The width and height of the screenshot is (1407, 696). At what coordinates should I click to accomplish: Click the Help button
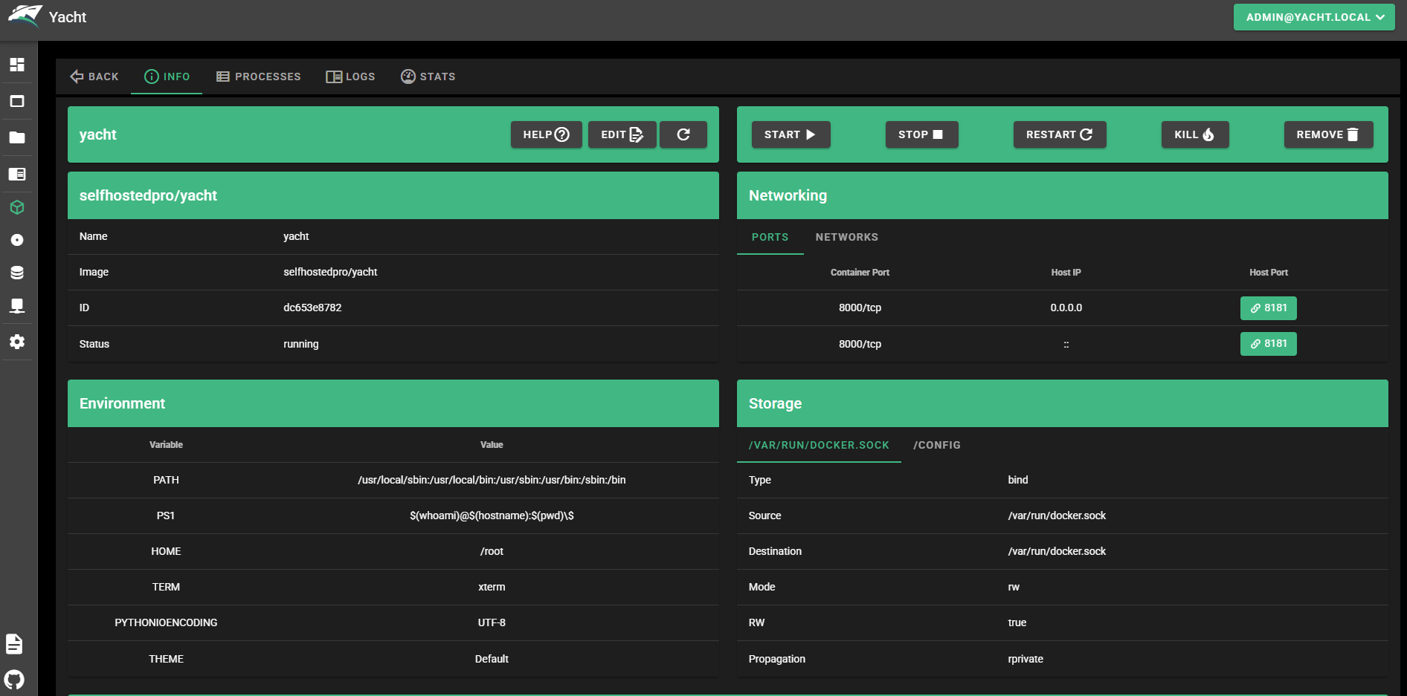(x=547, y=134)
